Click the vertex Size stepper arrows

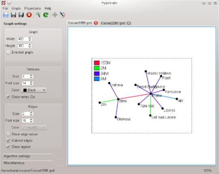[31, 76]
